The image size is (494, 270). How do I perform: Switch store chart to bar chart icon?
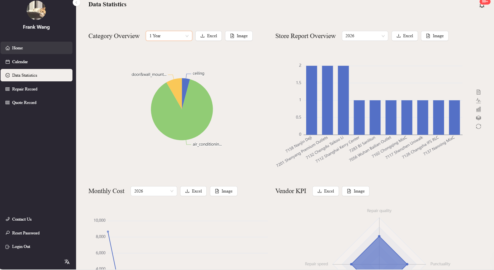tap(479, 109)
